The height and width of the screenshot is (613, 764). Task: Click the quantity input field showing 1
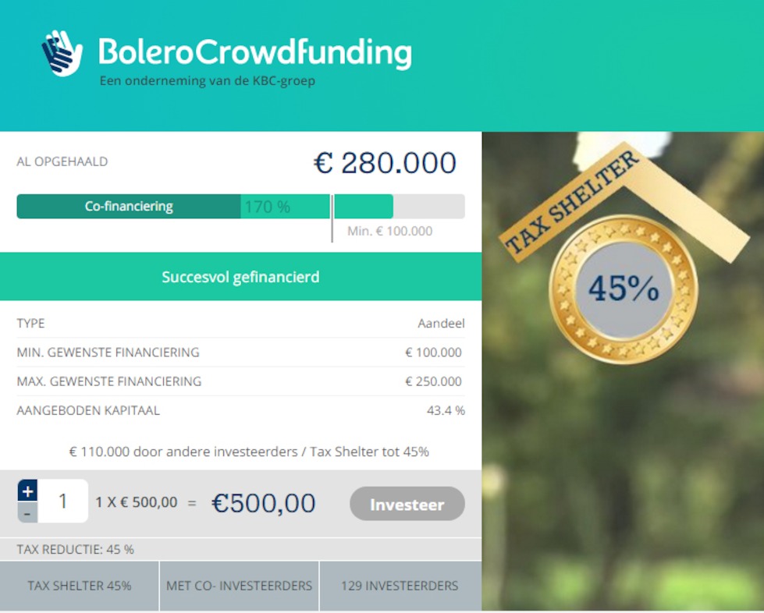point(63,501)
